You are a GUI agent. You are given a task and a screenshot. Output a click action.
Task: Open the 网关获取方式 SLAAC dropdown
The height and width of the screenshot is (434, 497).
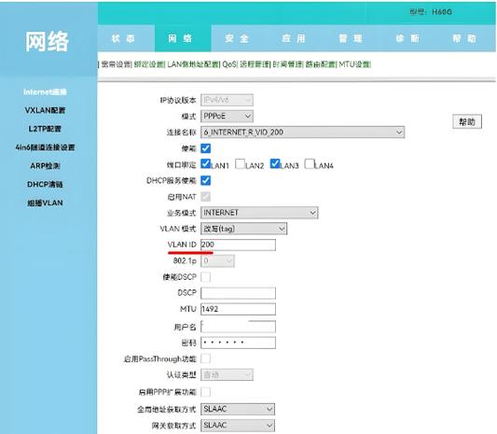(238, 426)
